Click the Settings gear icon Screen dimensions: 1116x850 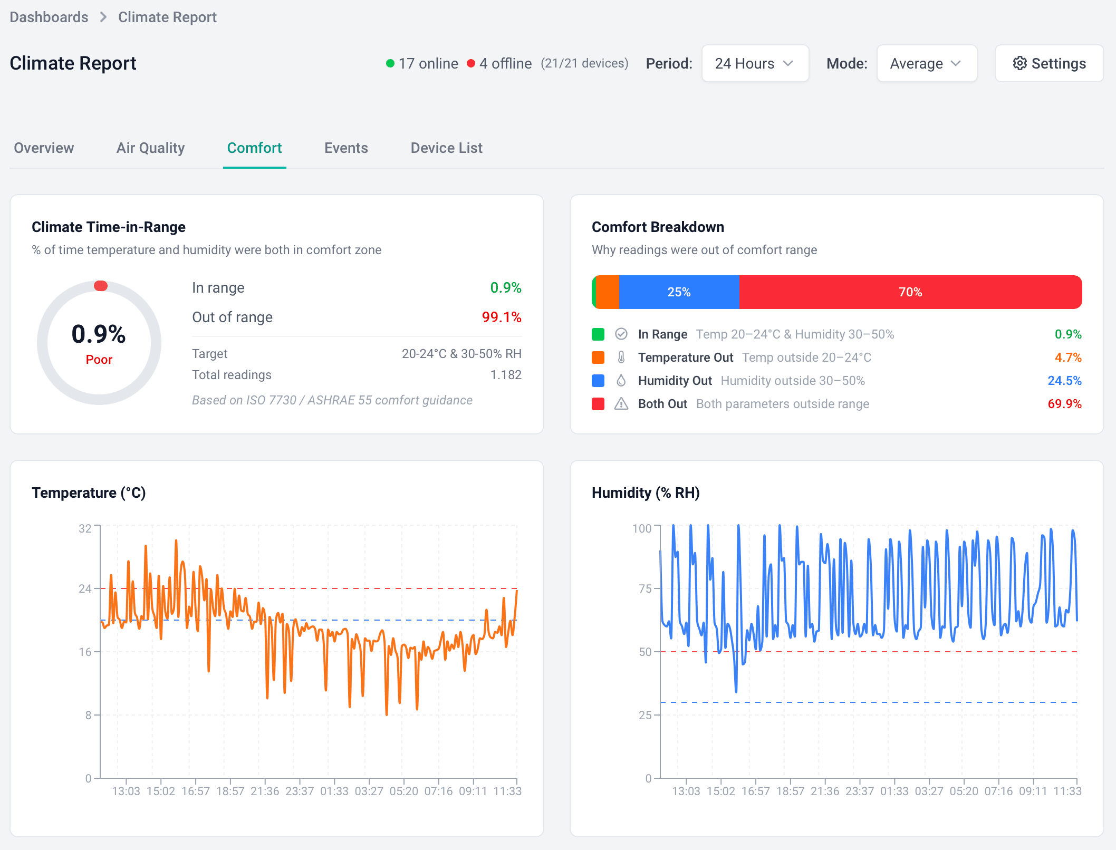(1019, 63)
